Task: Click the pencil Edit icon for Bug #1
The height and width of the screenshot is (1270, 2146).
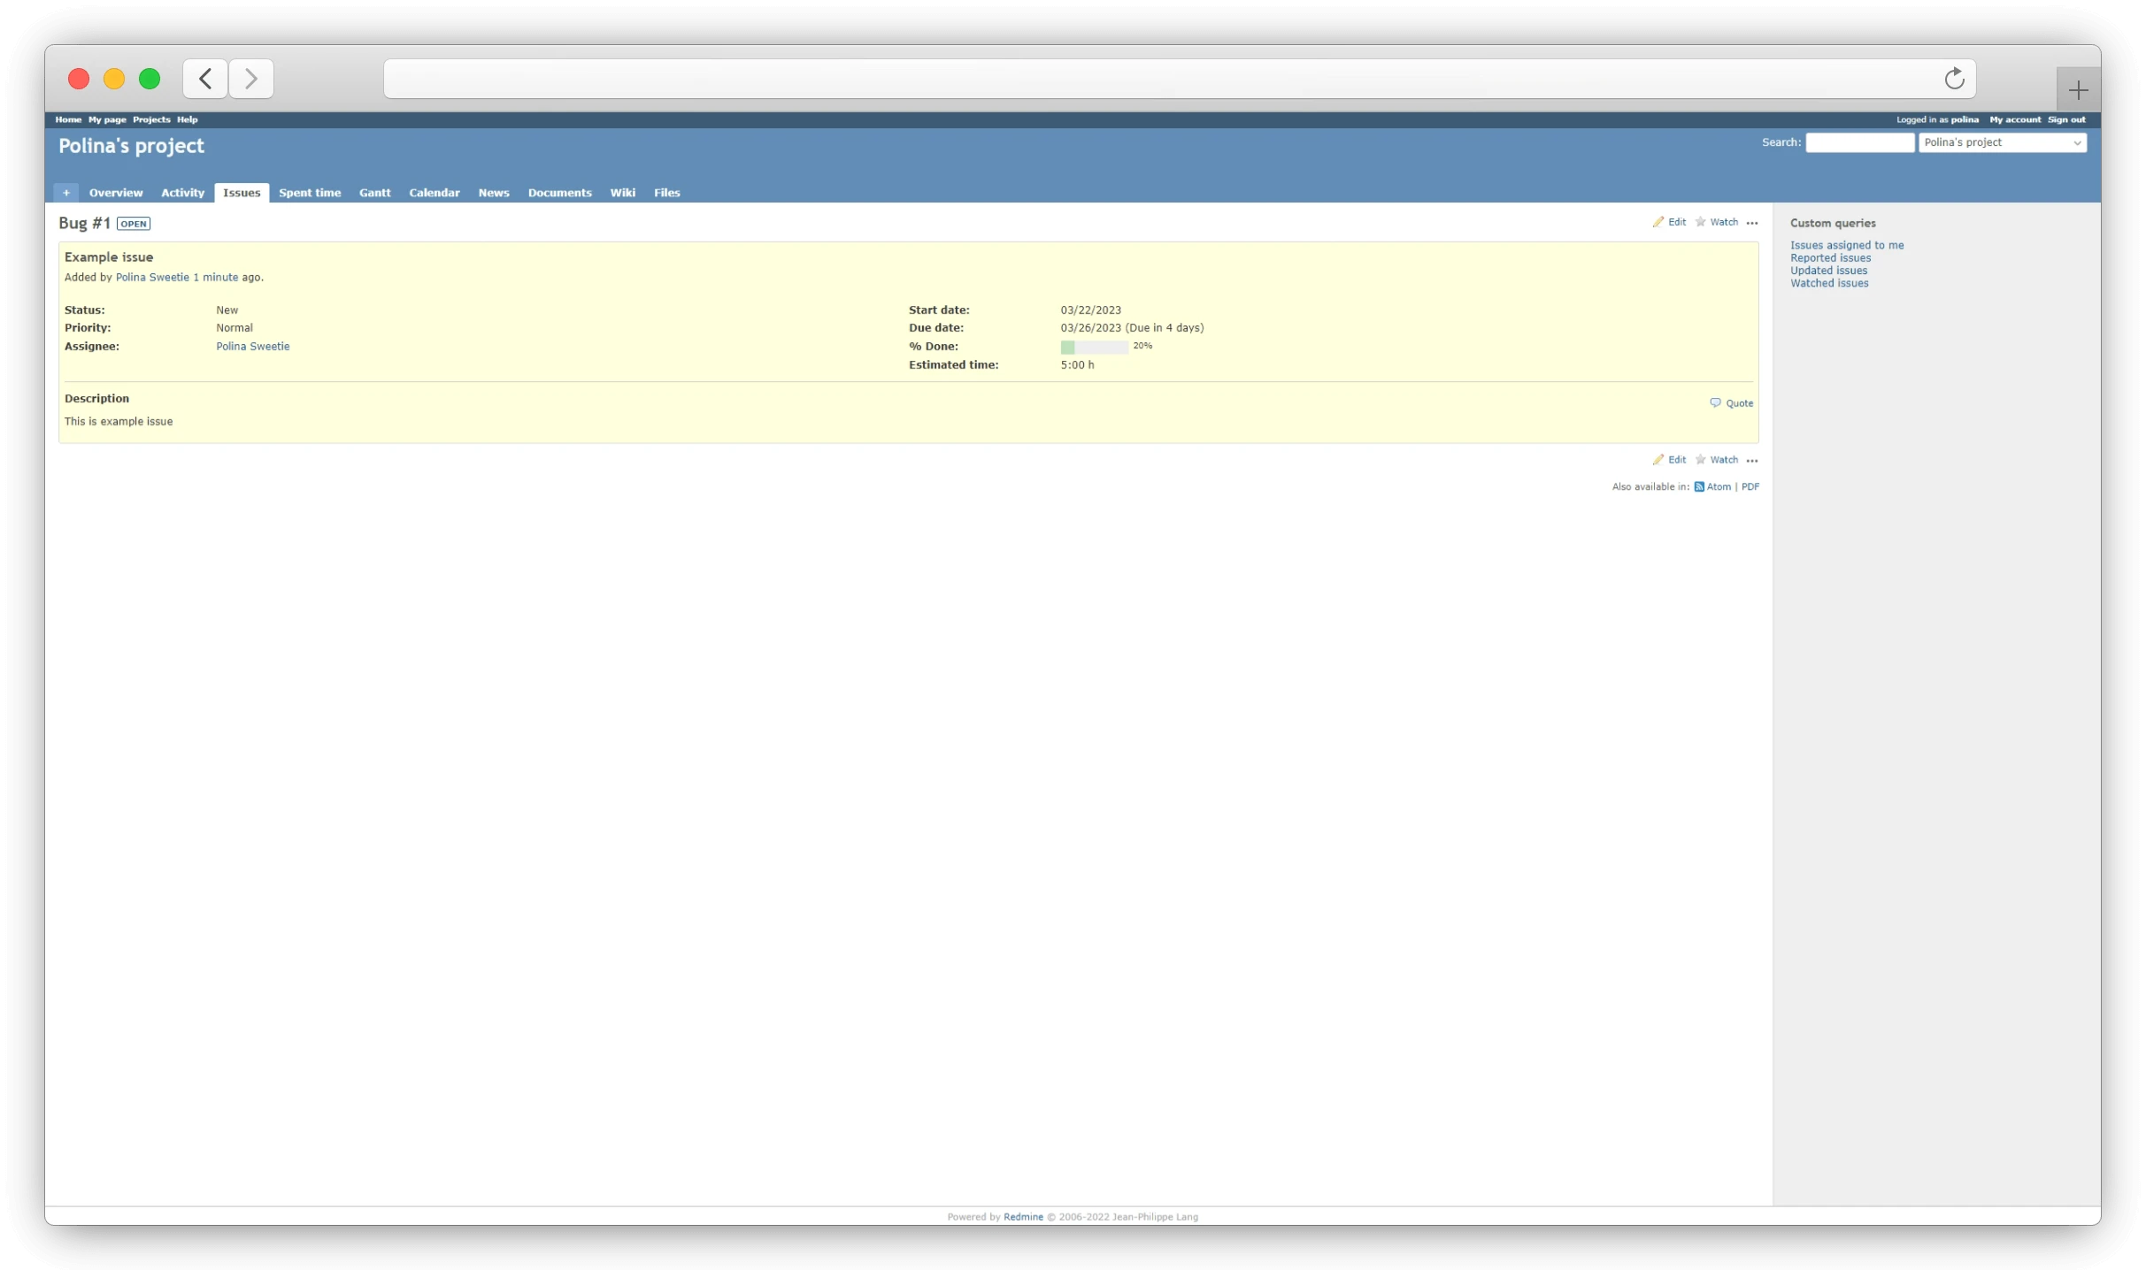Action: click(x=1658, y=222)
